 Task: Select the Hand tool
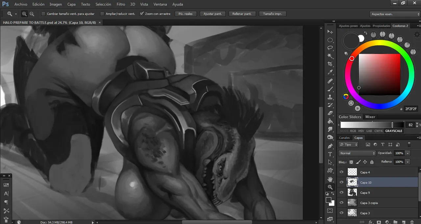(330, 179)
